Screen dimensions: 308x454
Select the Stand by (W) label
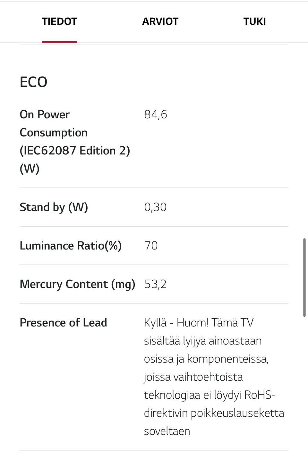tap(54, 207)
